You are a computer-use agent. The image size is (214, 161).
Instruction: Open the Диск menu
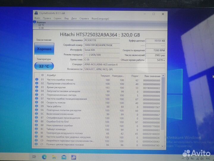[x=74, y=18]
